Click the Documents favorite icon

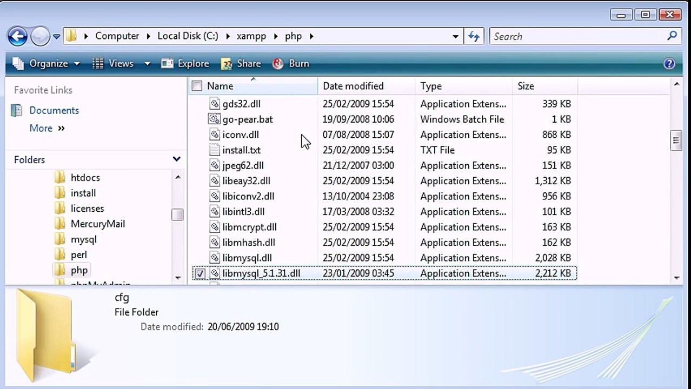click(x=17, y=110)
